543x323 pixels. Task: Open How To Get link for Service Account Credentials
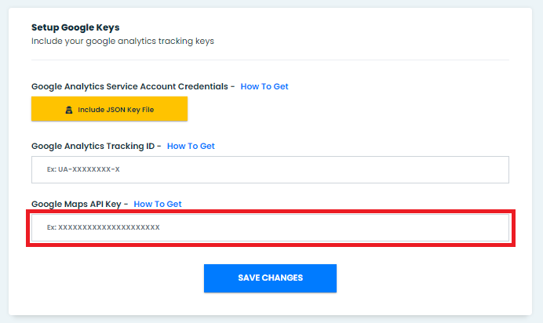264,86
